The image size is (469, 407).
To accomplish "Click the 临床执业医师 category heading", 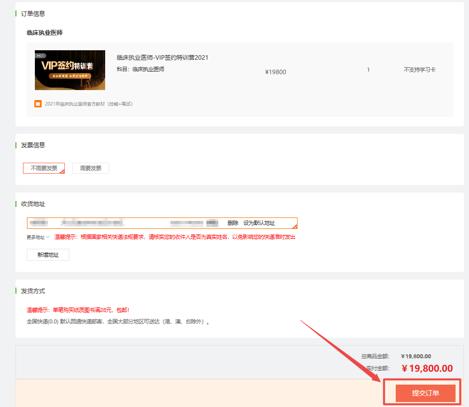I will [x=44, y=33].
